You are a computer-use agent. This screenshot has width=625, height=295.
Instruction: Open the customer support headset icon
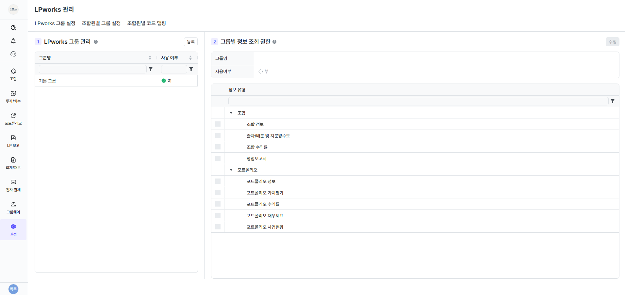point(13,54)
